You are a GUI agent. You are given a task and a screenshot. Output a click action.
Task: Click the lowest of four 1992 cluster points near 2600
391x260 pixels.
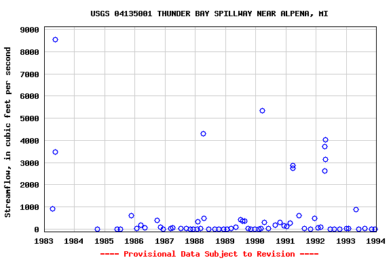324,171
